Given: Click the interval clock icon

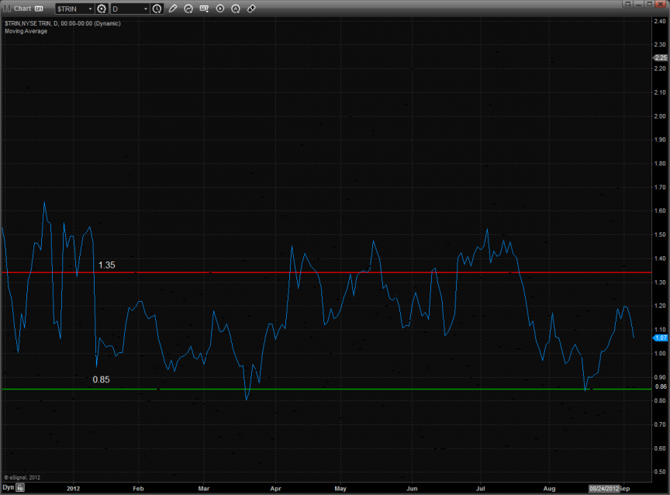Looking at the screenshot, I should [157, 9].
